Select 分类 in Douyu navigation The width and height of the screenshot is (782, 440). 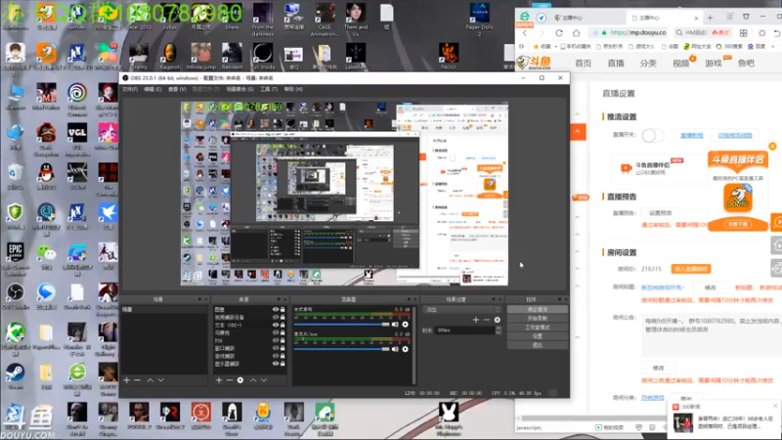(x=648, y=64)
